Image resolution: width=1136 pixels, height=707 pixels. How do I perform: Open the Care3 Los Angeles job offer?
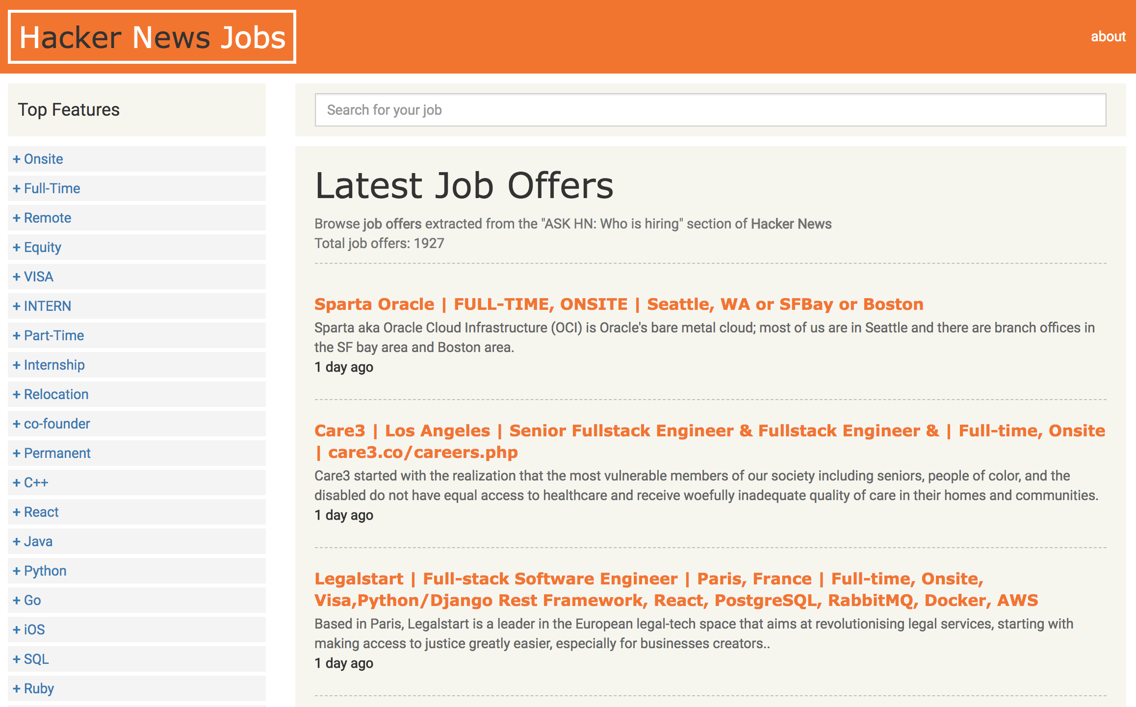pyautogui.click(x=710, y=441)
